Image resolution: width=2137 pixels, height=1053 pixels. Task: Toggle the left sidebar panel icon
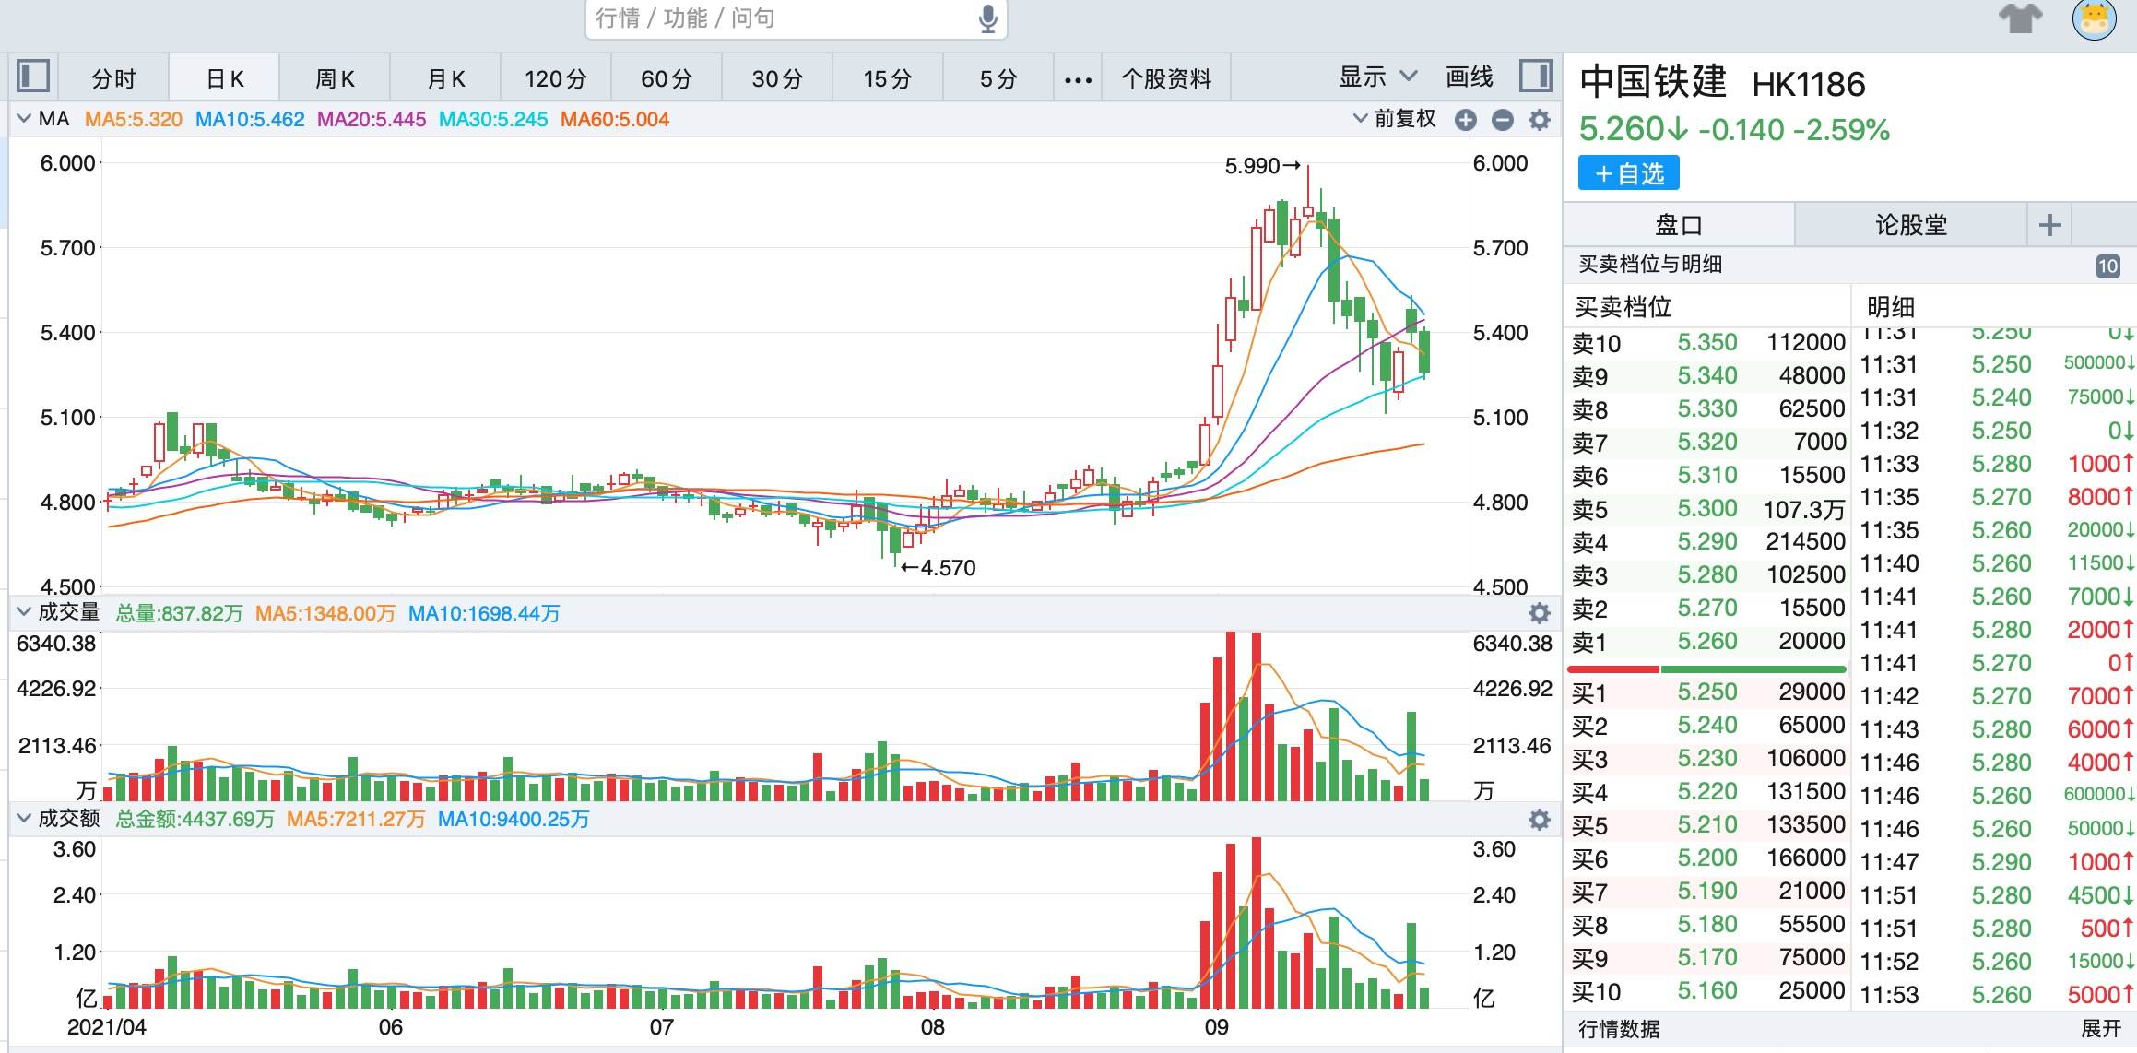click(33, 76)
